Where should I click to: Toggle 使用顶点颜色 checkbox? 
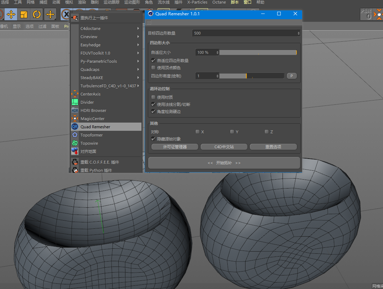tap(154, 67)
